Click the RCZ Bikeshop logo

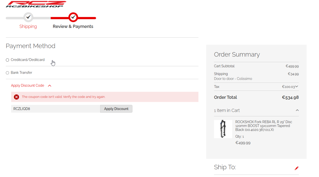[36, 4]
